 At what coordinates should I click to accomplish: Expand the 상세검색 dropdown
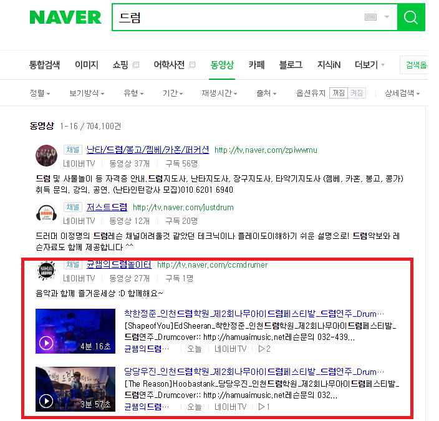pyautogui.click(x=402, y=94)
